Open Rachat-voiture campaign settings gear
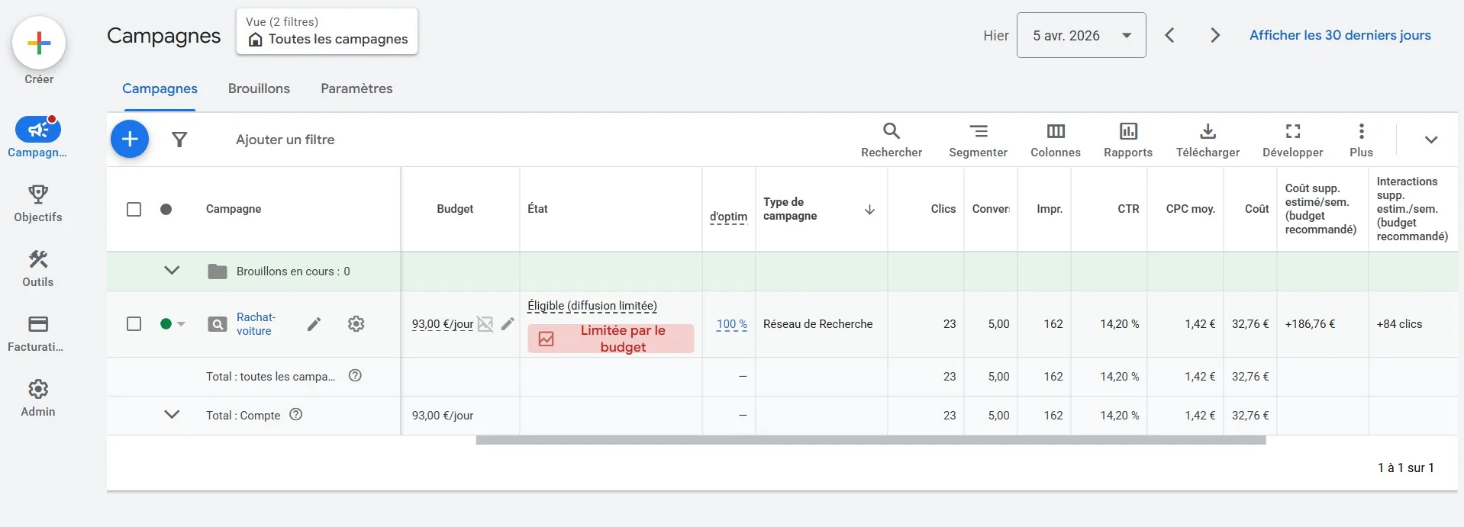Viewport: 1464px width, 527px height. tap(356, 324)
